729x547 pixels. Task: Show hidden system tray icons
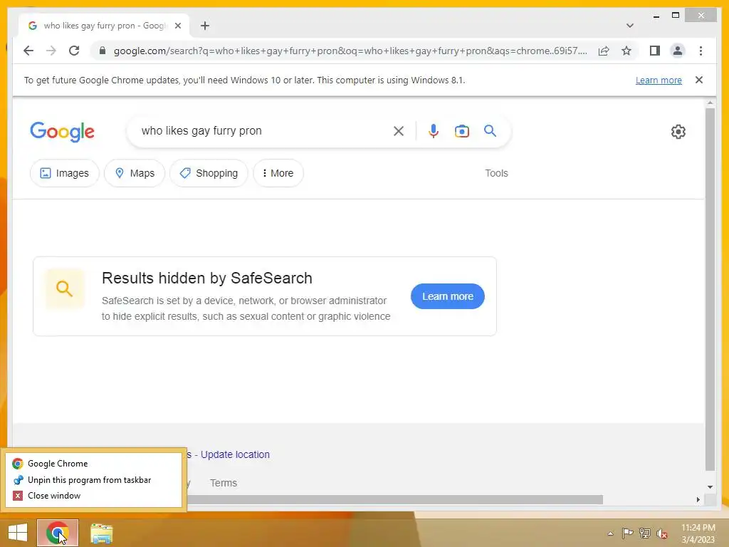(x=610, y=533)
